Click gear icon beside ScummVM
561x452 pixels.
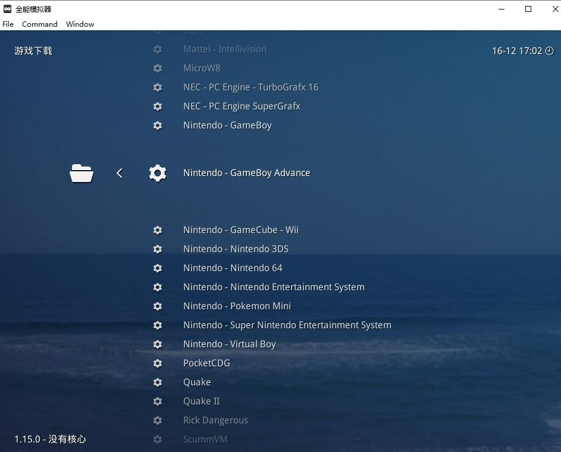tap(158, 439)
